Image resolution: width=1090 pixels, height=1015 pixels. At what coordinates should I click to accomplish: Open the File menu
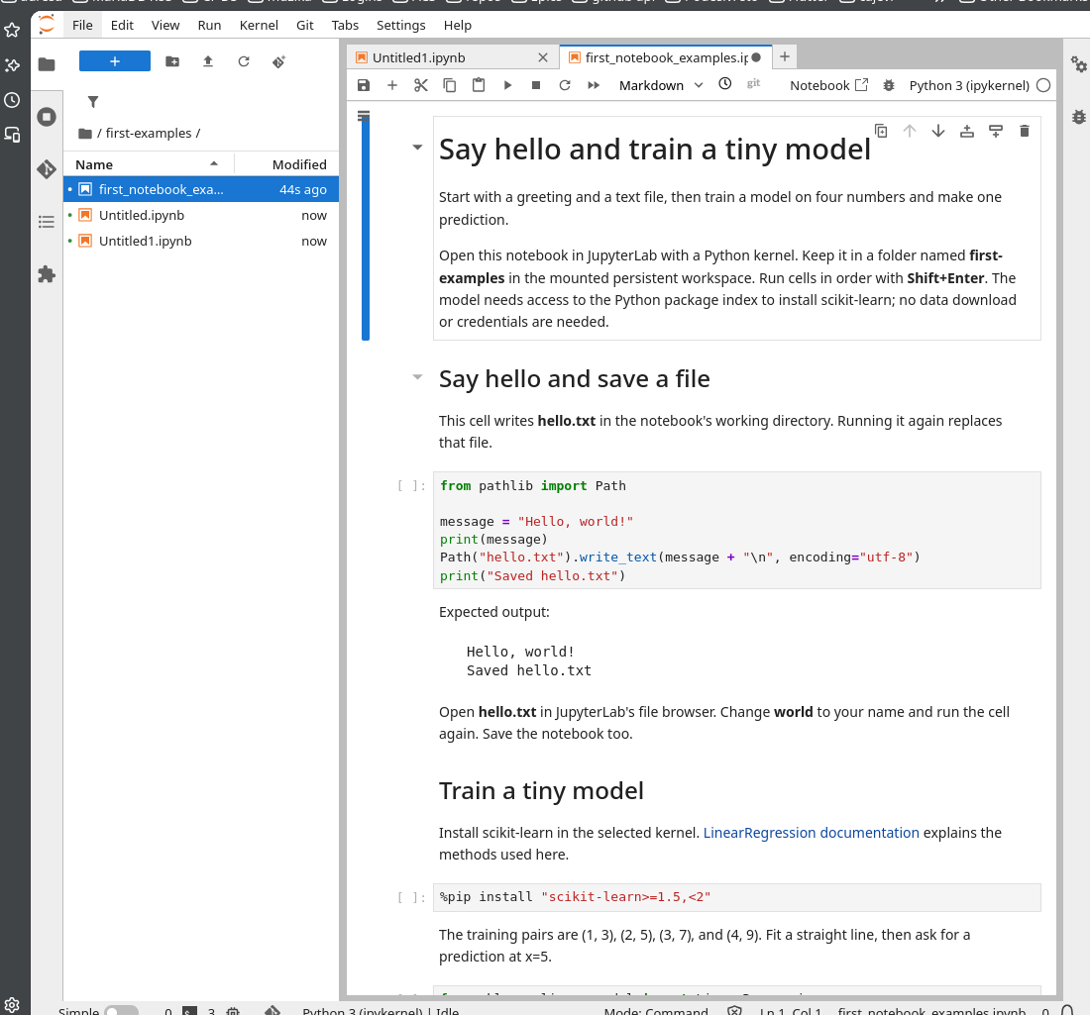(82, 25)
